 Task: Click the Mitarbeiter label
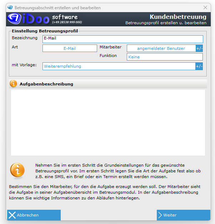[x=110, y=47]
